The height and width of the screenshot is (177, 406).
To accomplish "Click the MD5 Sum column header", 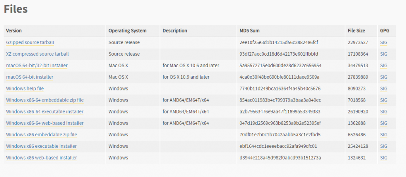I will [250, 31].
